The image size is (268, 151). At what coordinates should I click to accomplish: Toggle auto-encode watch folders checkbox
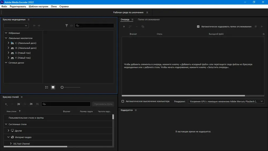point(198,26)
